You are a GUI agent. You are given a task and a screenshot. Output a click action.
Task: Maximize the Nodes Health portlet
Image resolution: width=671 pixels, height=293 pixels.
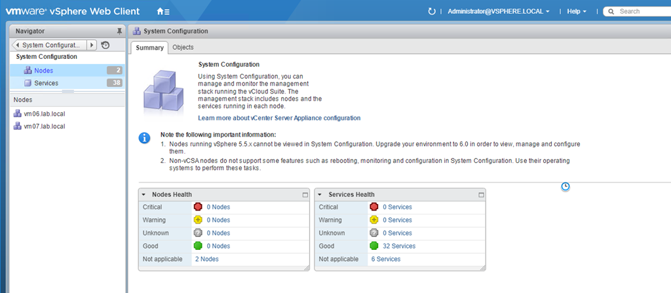tap(305, 195)
